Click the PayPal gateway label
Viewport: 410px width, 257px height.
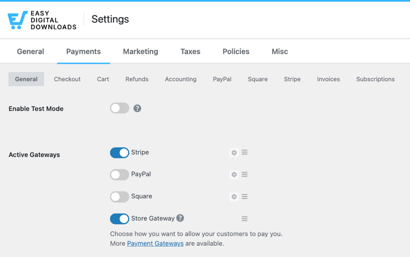141,174
